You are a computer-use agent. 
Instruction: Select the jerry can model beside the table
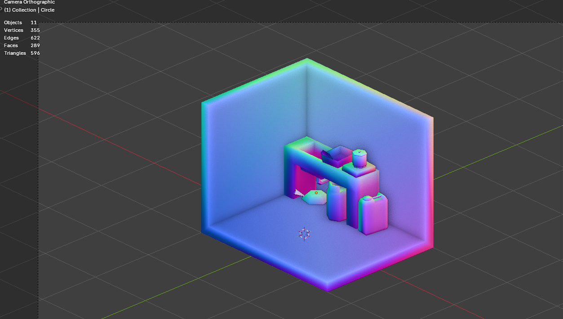pos(373,214)
